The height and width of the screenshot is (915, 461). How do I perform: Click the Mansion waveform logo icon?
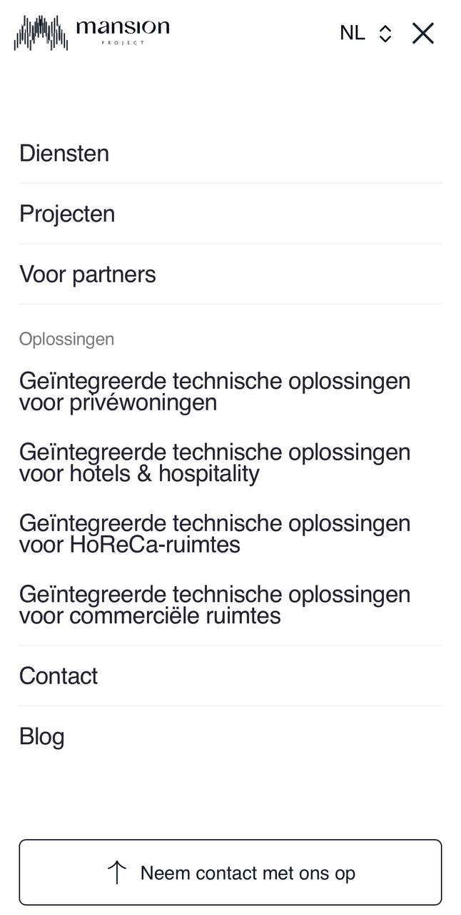click(41, 33)
